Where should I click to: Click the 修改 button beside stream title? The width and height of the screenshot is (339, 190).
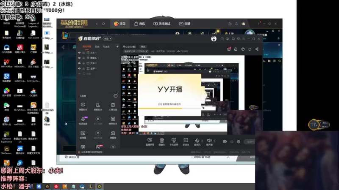[x=143, y=47]
